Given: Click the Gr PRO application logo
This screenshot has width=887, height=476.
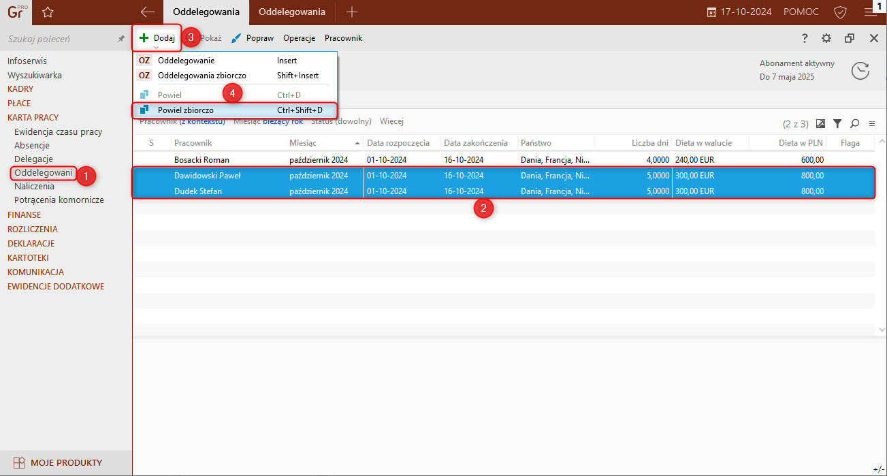Looking at the screenshot, I should (x=16, y=12).
